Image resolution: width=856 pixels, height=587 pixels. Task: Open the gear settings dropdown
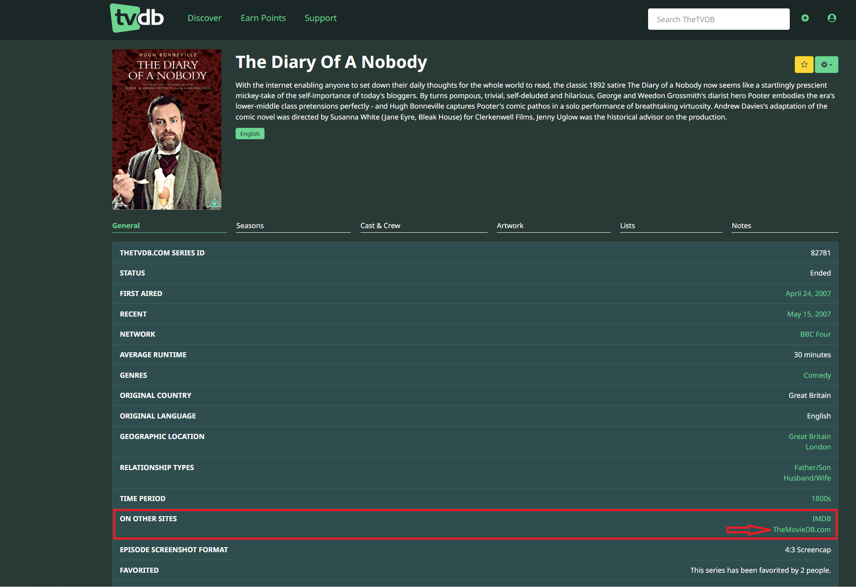pyautogui.click(x=826, y=65)
